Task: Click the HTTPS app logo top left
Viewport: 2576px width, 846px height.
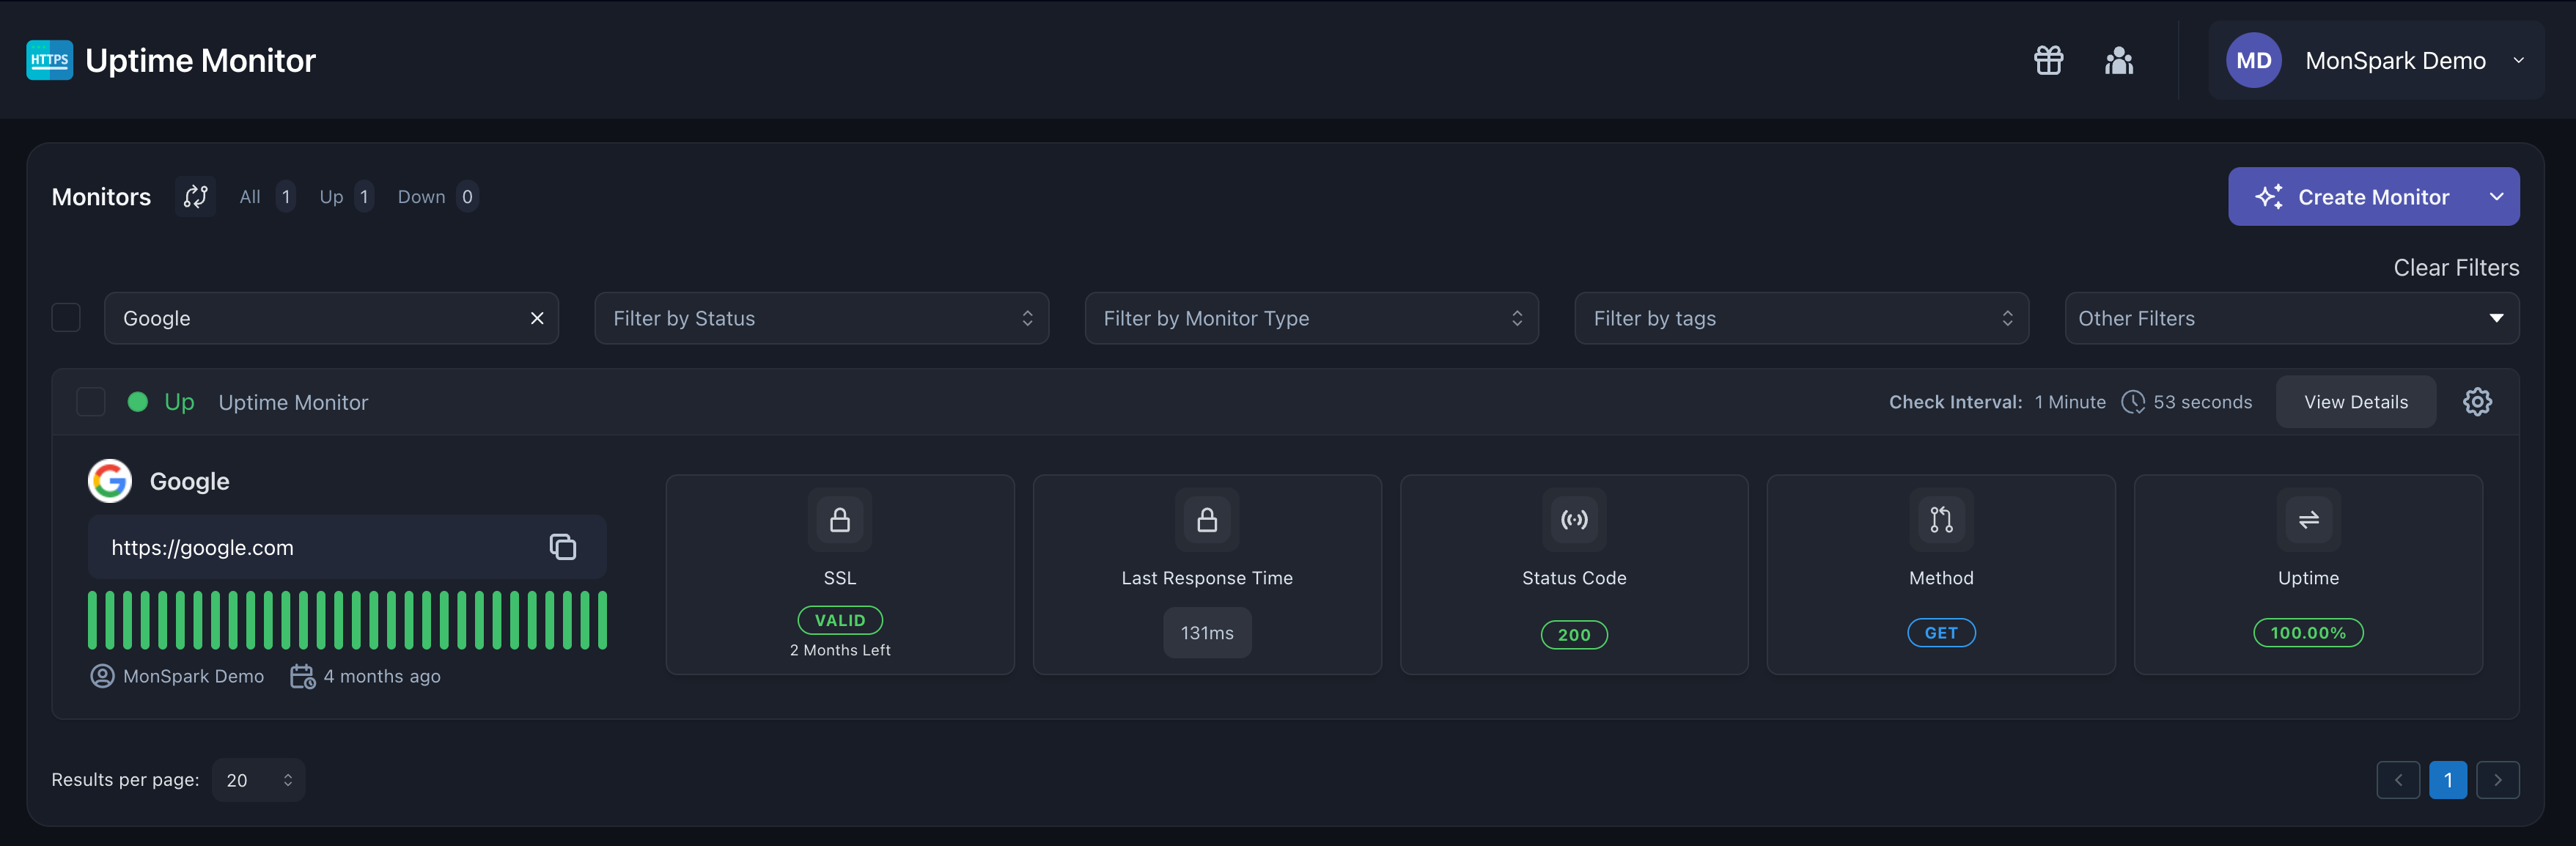Action: pyautogui.click(x=49, y=60)
